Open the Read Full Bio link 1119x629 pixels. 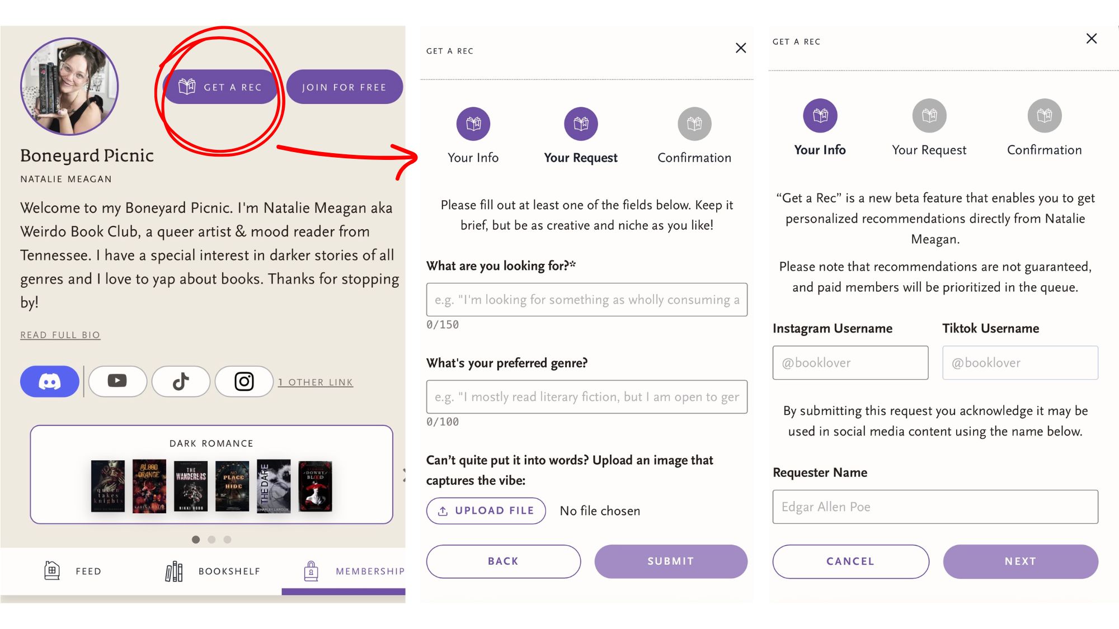[60, 335]
